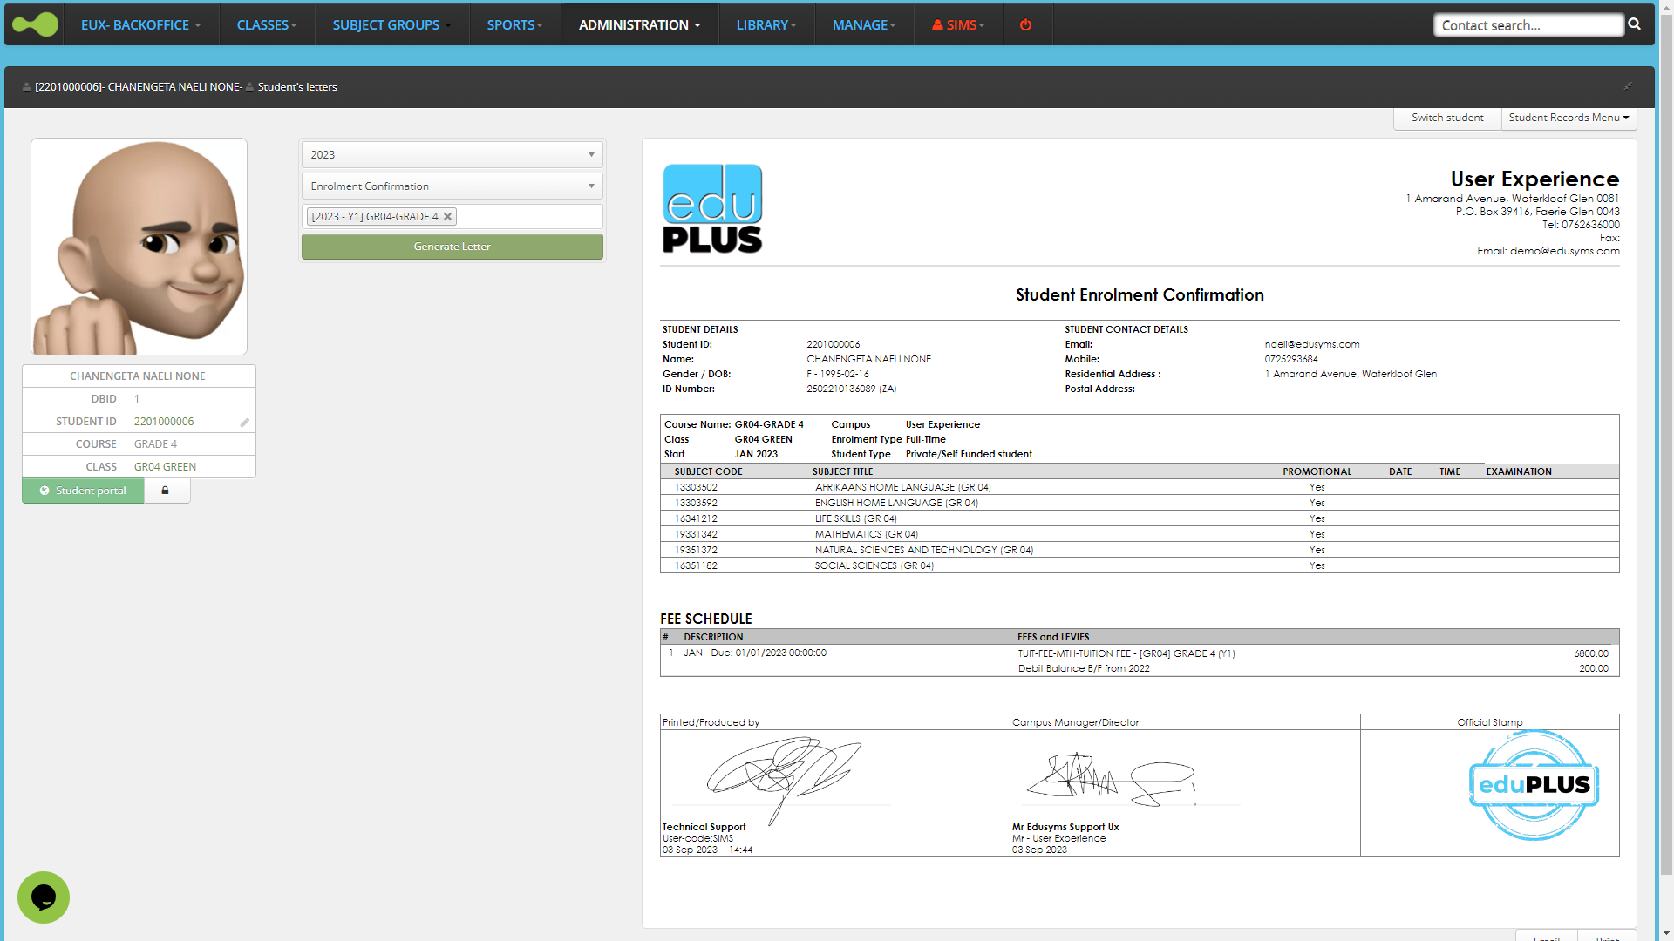Click the Generate Letter button
Image resolution: width=1674 pixels, height=941 pixels.
tap(452, 247)
